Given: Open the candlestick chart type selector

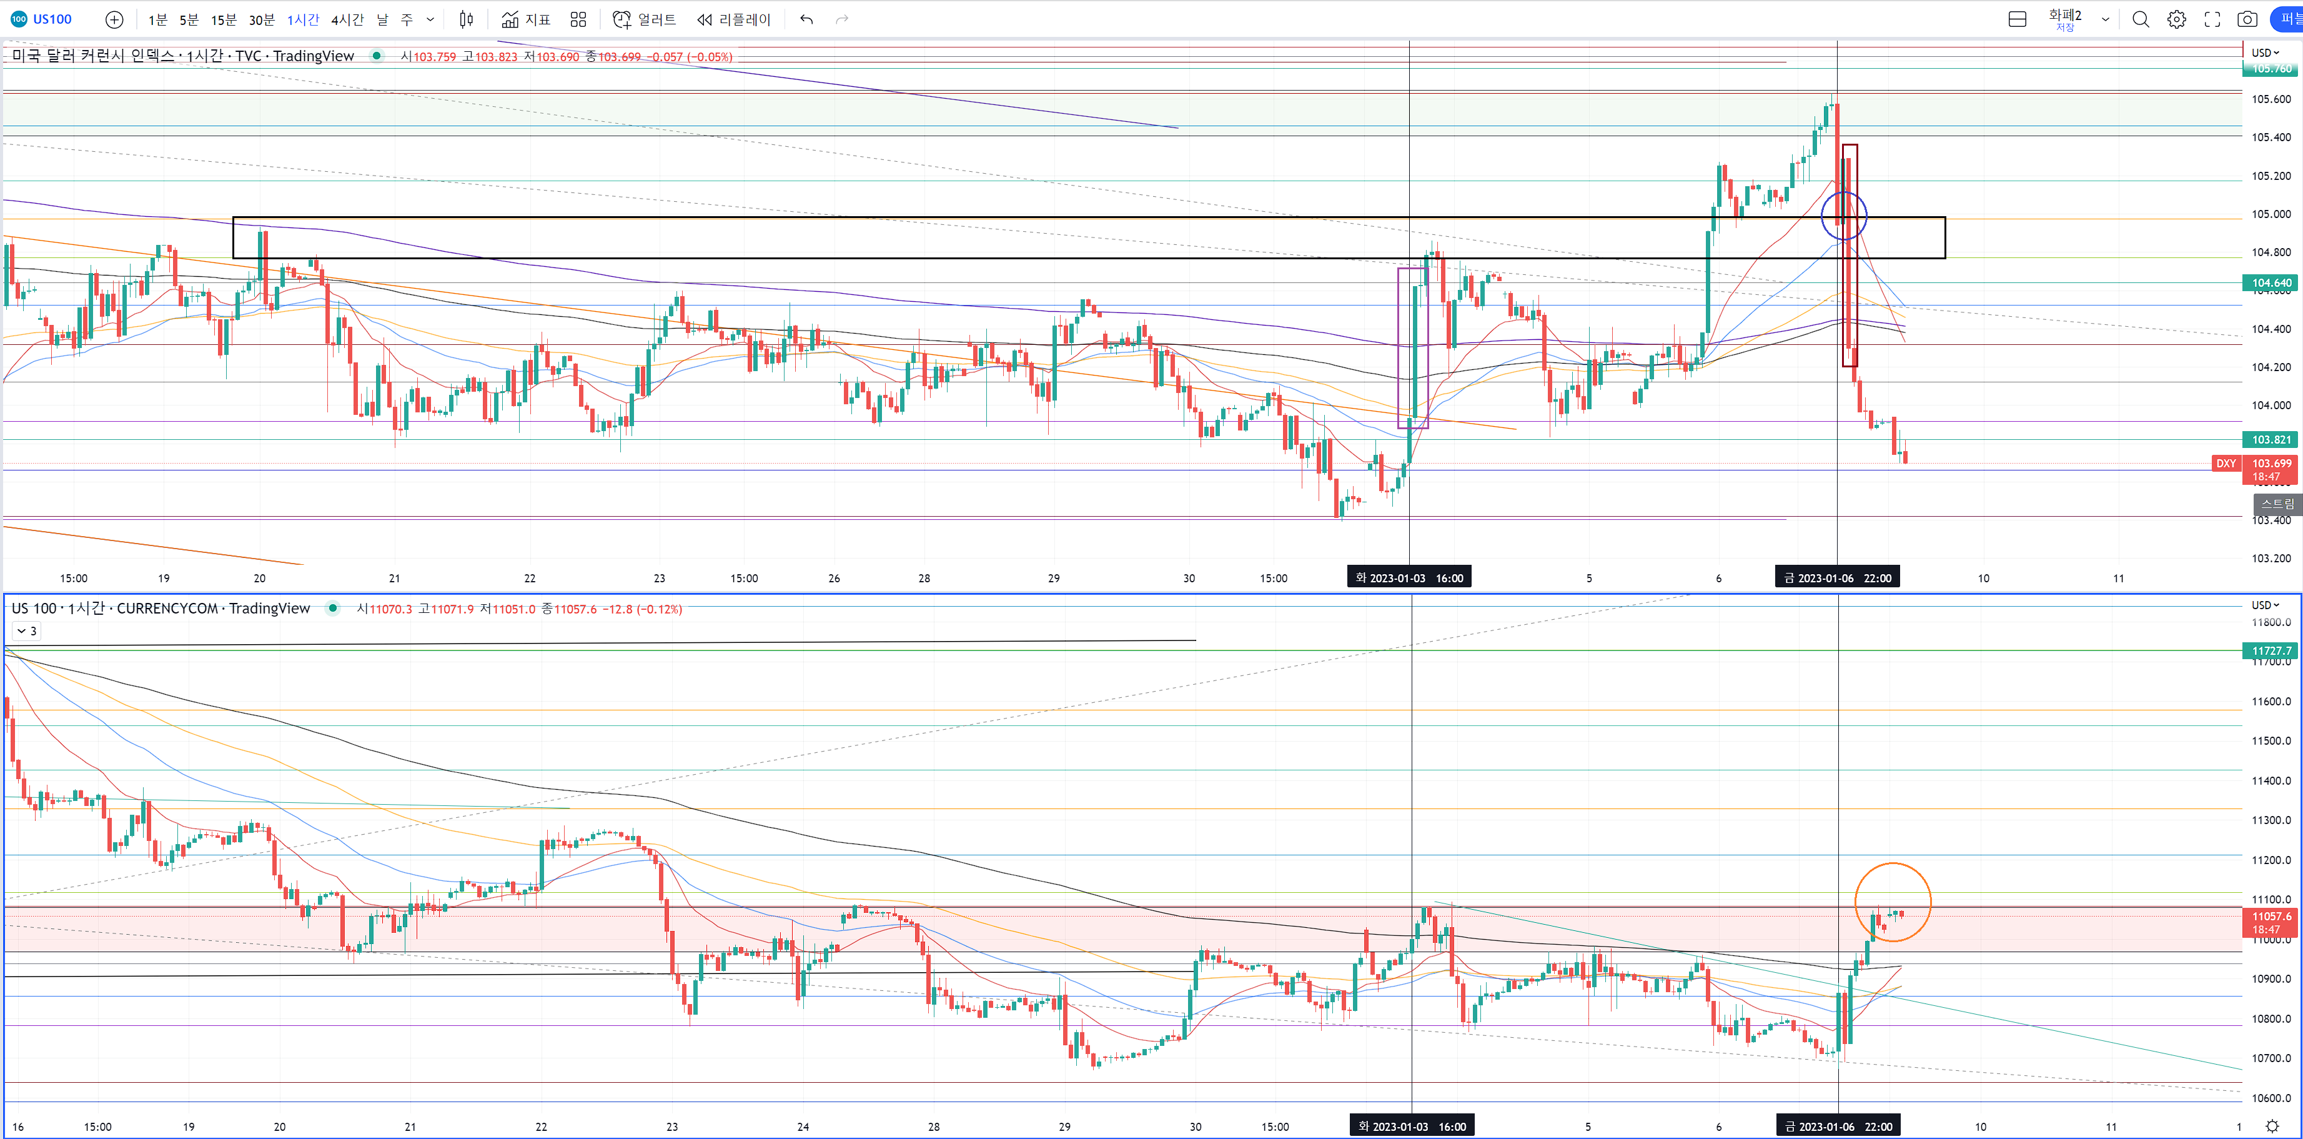Looking at the screenshot, I should [466, 19].
